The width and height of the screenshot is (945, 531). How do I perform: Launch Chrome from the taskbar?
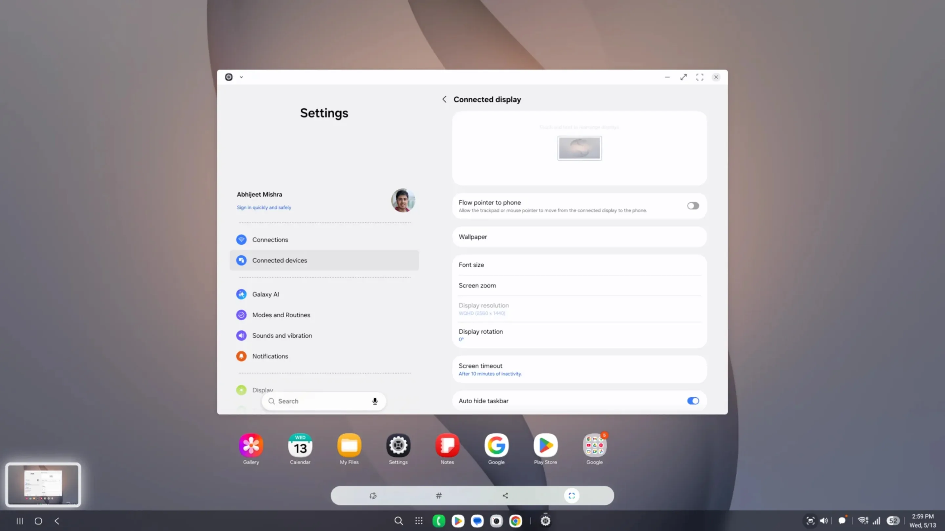coord(515,521)
